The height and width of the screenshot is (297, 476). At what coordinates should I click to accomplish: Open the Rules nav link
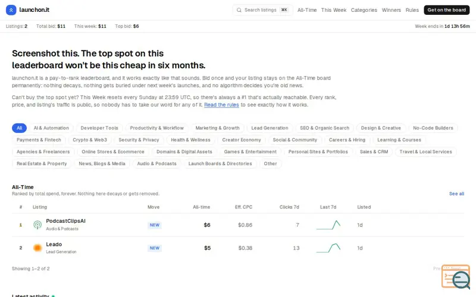click(412, 10)
